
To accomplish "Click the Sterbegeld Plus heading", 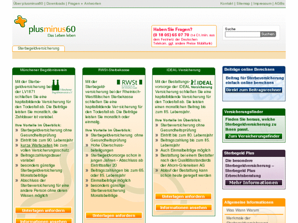I will click(x=239, y=153).
